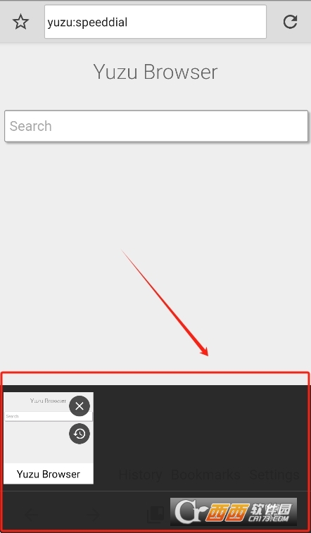Click the red arrow annotation head

pyautogui.click(x=205, y=352)
